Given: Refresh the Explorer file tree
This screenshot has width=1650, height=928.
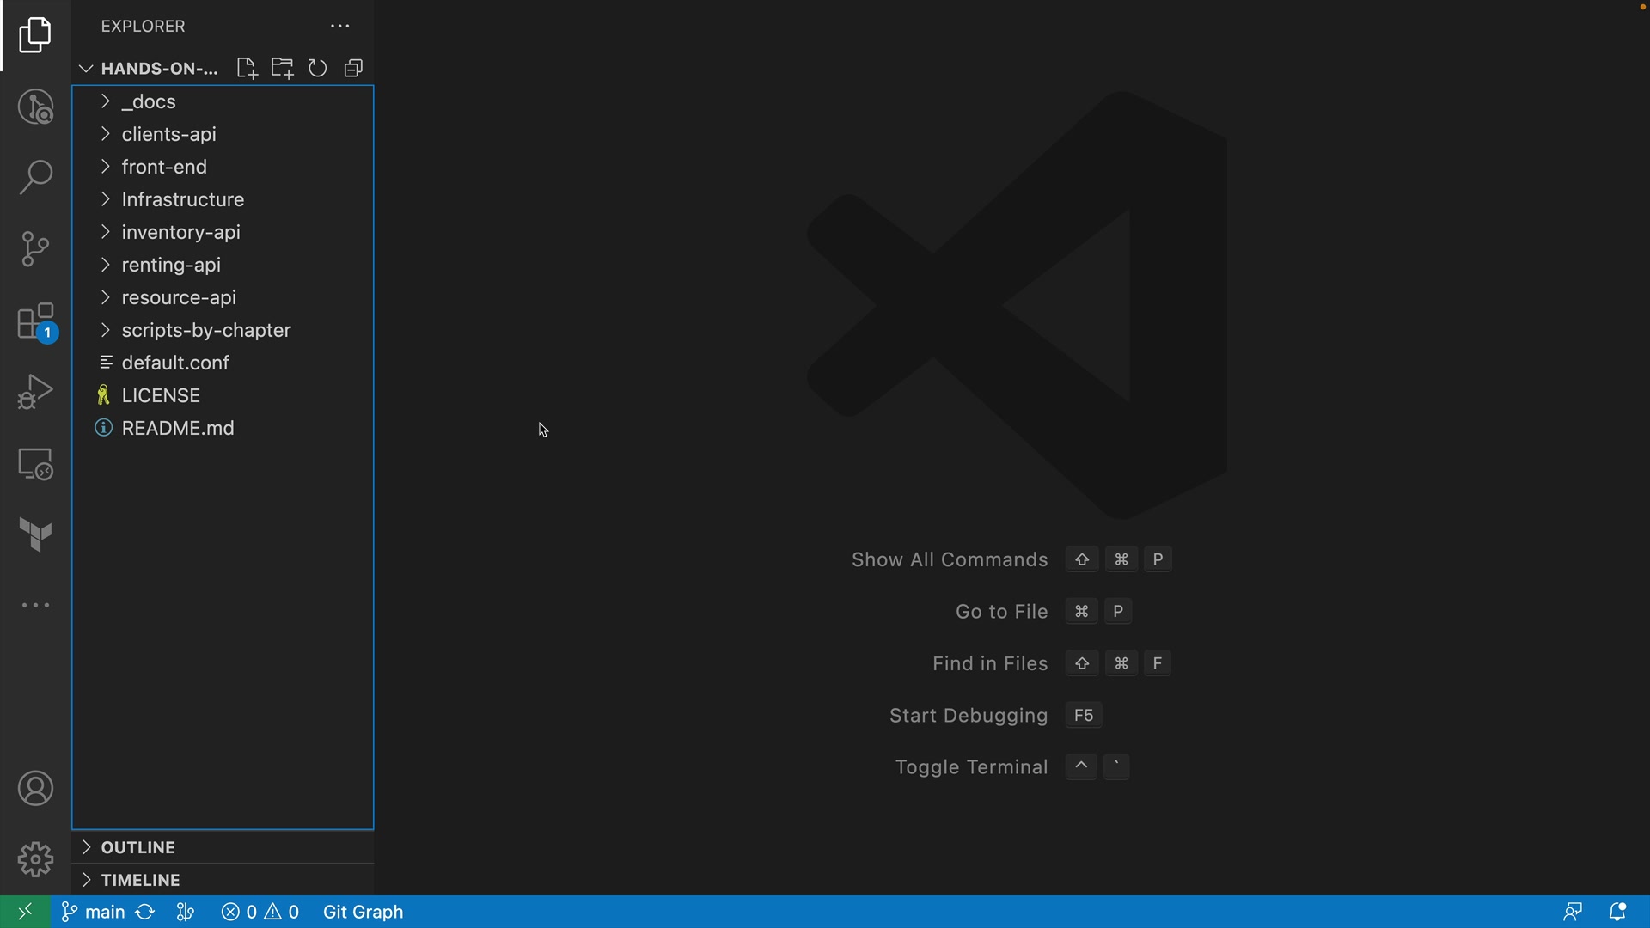Looking at the screenshot, I should (x=318, y=69).
